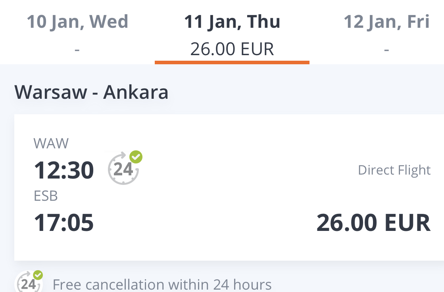Click the 26.00 EUR price under 11 Jan

(x=232, y=49)
